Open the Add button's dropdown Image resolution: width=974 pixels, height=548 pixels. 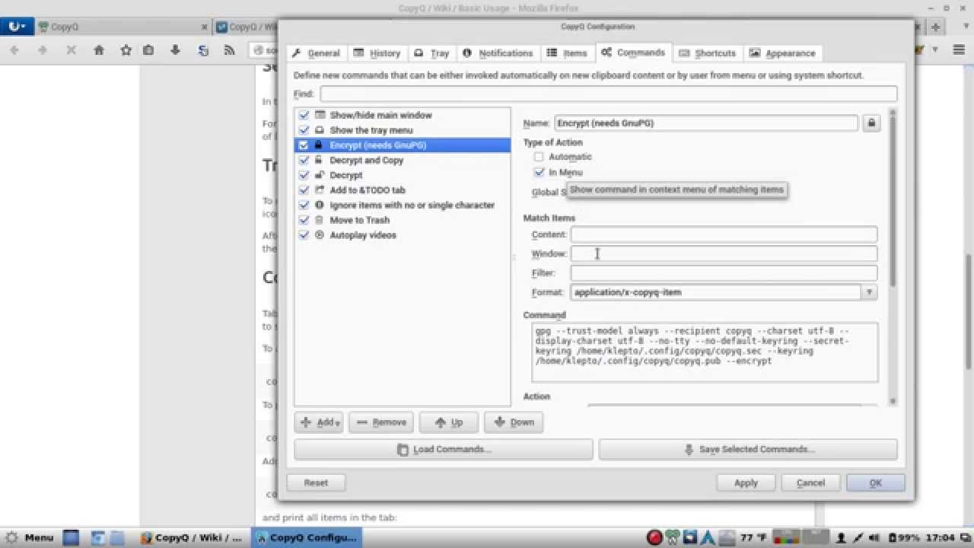click(338, 422)
